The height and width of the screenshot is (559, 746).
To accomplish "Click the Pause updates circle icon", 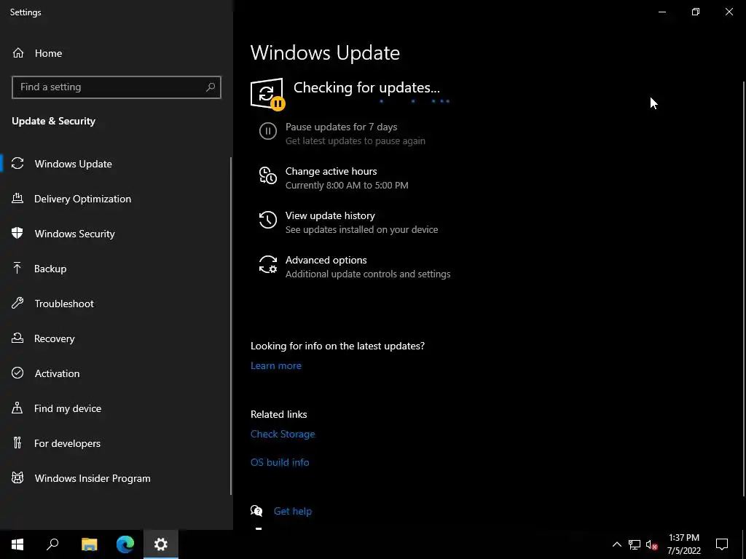I will pos(268,131).
